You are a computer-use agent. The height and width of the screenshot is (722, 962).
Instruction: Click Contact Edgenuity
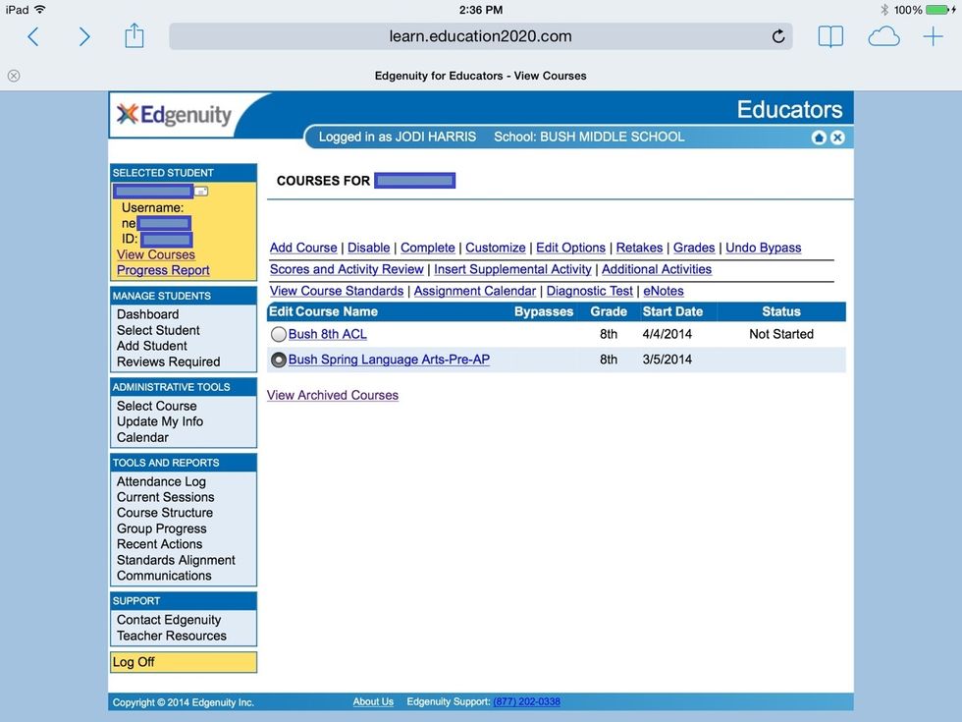[169, 620]
